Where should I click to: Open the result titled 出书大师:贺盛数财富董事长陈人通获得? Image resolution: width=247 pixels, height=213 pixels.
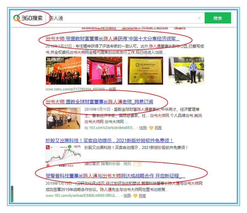[112, 39]
